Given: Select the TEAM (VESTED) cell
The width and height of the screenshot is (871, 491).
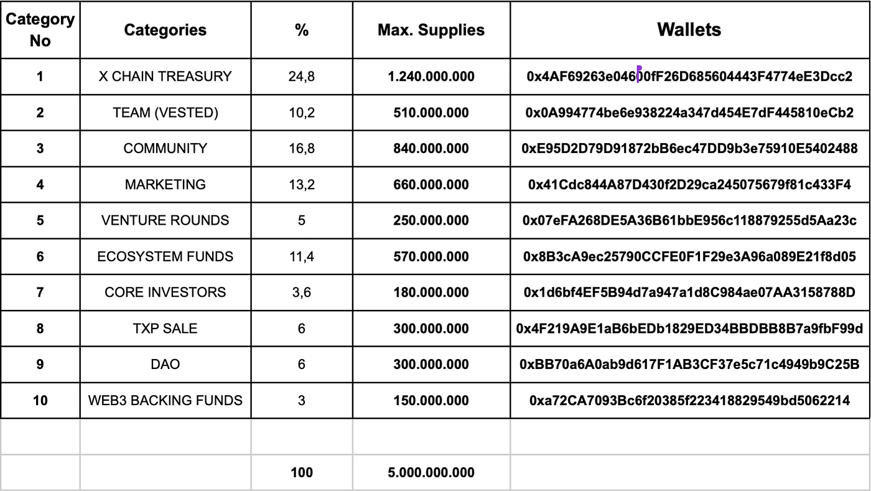Looking at the screenshot, I should (165, 113).
